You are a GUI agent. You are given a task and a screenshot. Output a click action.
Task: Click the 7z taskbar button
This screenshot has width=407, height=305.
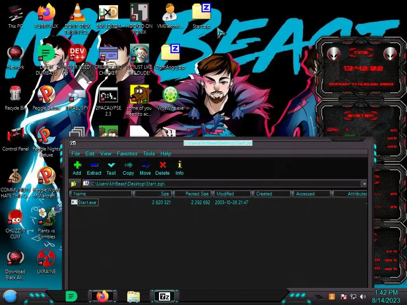[x=165, y=296]
